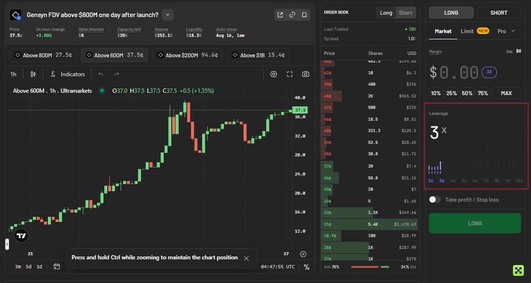531x283 pixels.
Task: Open the Indicators menu
Action: point(68,74)
